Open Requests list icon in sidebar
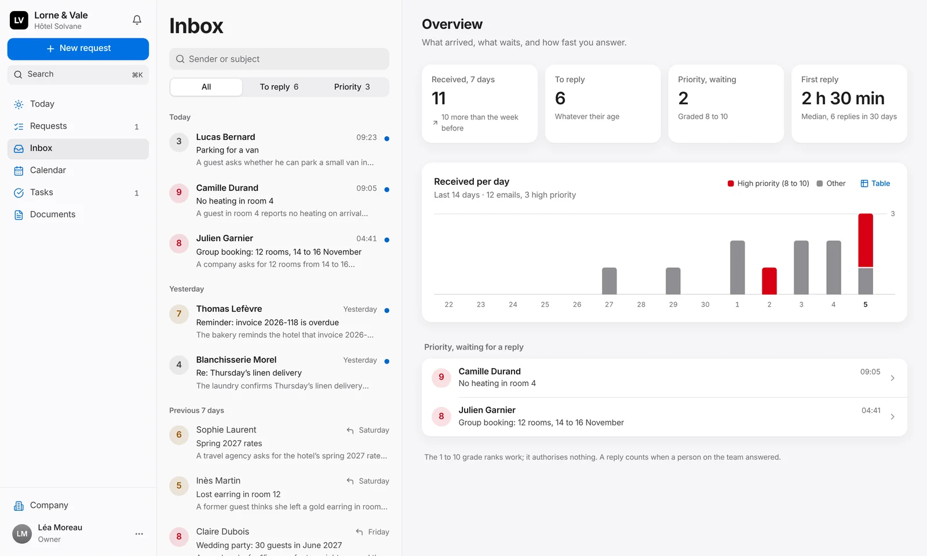 pos(19,126)
